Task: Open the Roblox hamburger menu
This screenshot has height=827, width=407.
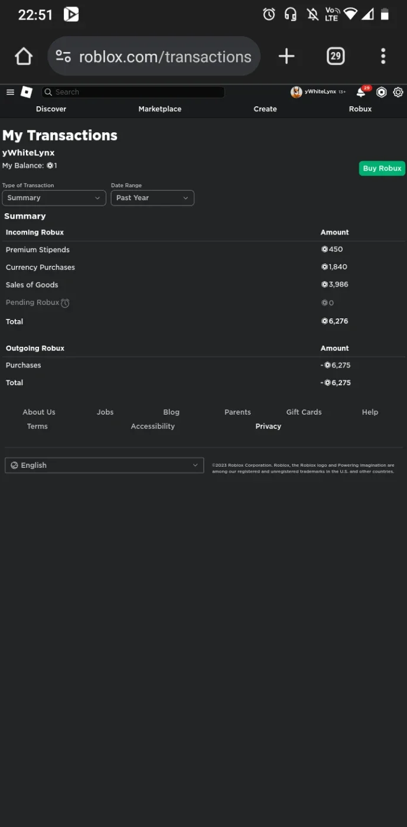Action: (x=10, y=92)
